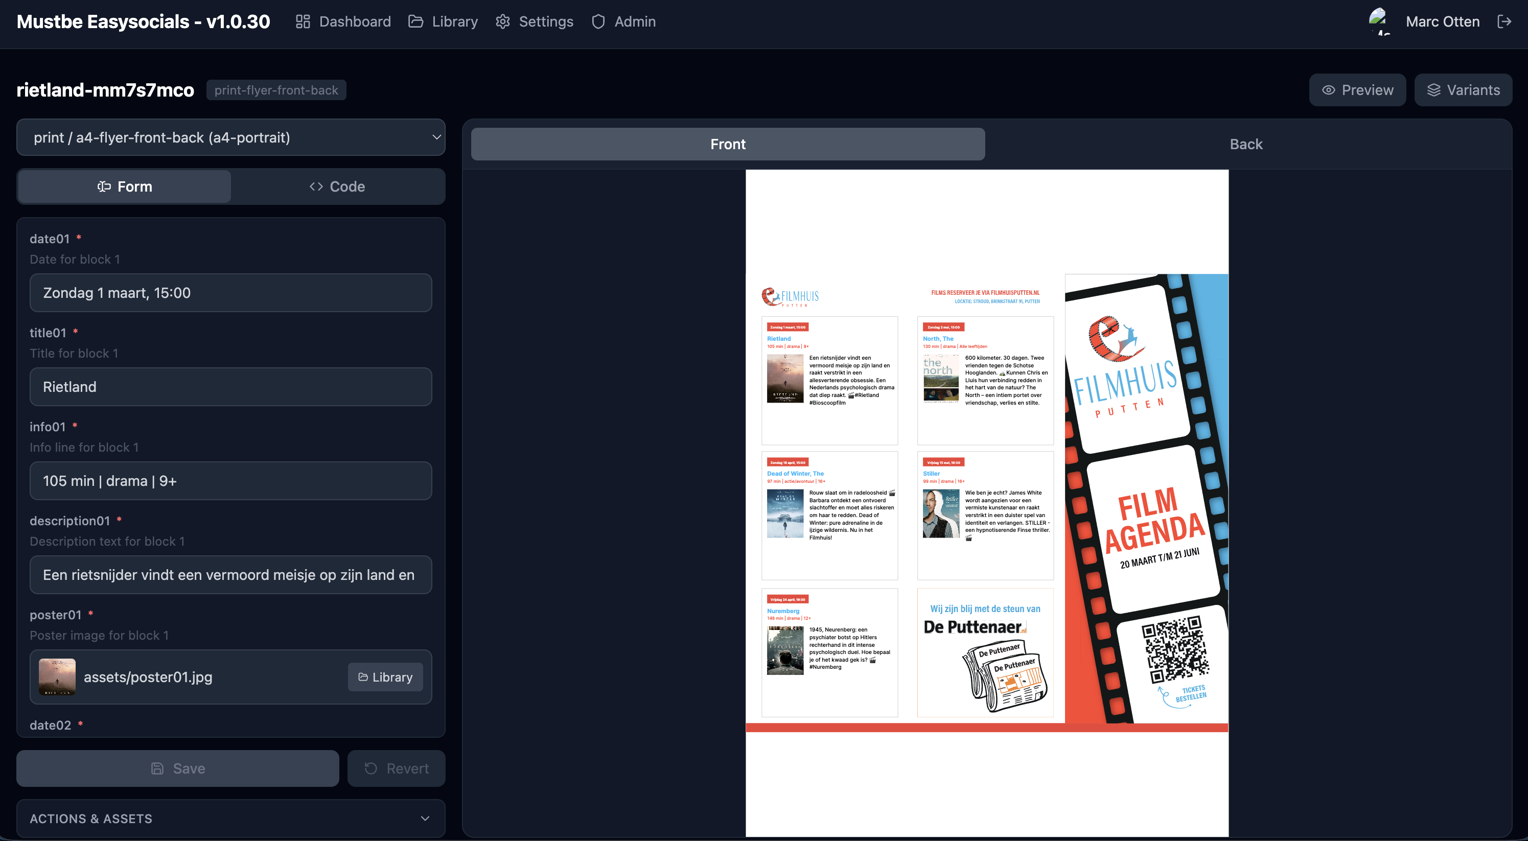
Task: Open Settings via the gear icon
Action: (502, 22)
